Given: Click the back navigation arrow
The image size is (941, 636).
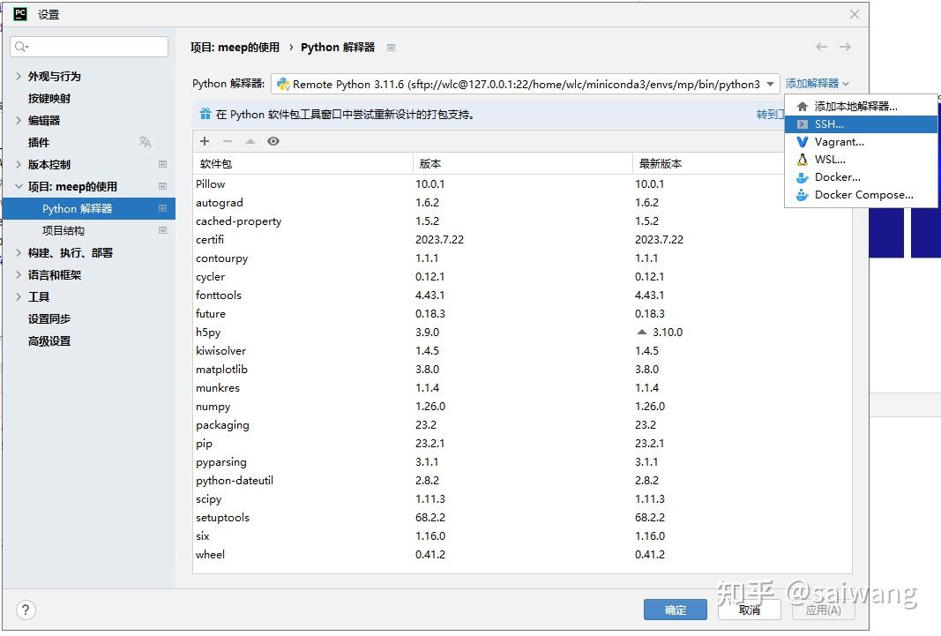Looking at the screenshot, I should point(821,46).
